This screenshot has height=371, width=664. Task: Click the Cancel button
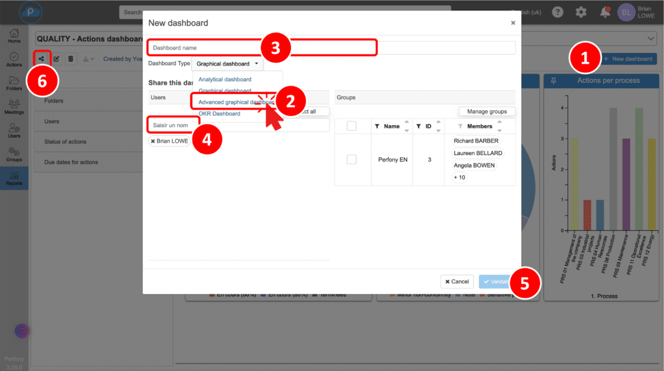(x=456, y=281)
